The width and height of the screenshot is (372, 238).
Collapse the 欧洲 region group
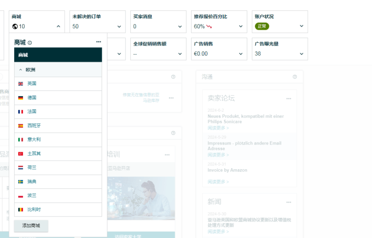pos(21,70)
